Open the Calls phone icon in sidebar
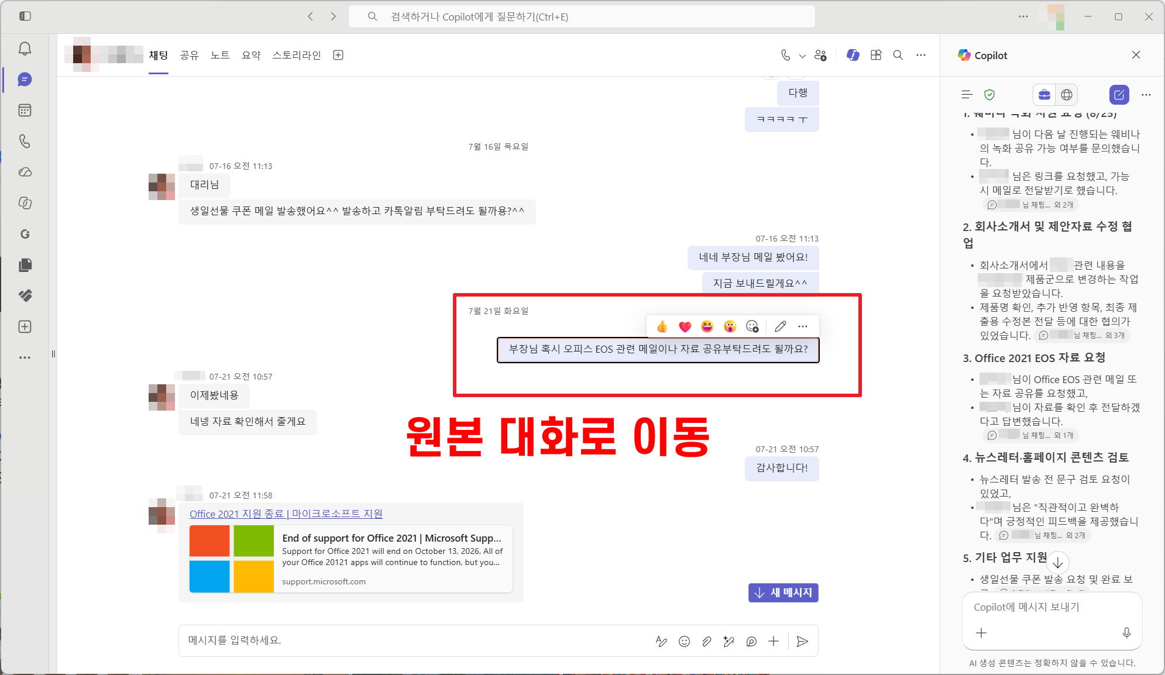The image size is (1165, 675). pos(25,141)
